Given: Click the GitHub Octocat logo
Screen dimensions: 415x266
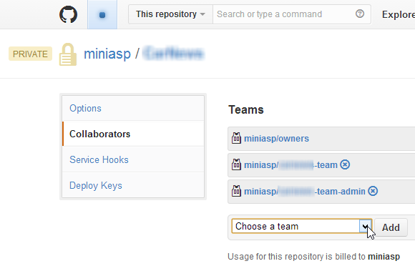Looking at the screenshot, I should coord(68,14).
